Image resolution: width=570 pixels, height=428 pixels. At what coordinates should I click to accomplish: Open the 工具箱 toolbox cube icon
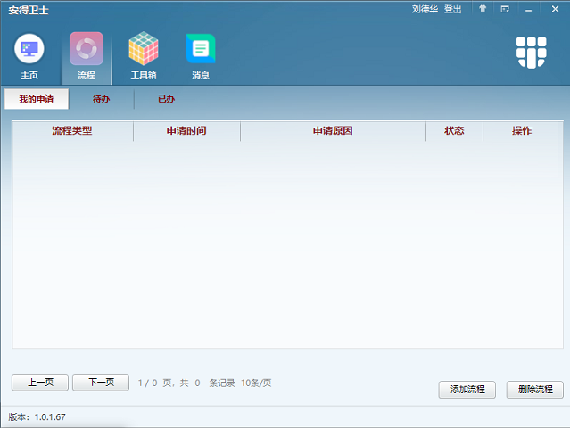click(144, 56)
